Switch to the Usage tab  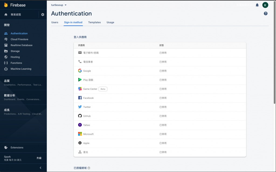click(110, 22)
